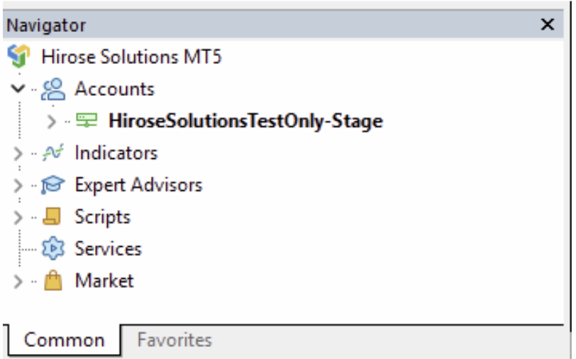Click the Services gear icon
The width and height of the screenshot is (576, 359).
[52, 249]
